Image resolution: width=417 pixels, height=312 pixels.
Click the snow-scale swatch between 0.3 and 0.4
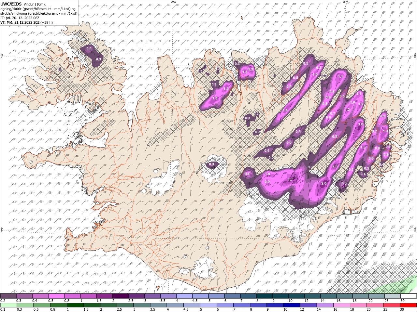tap(24, 296)
